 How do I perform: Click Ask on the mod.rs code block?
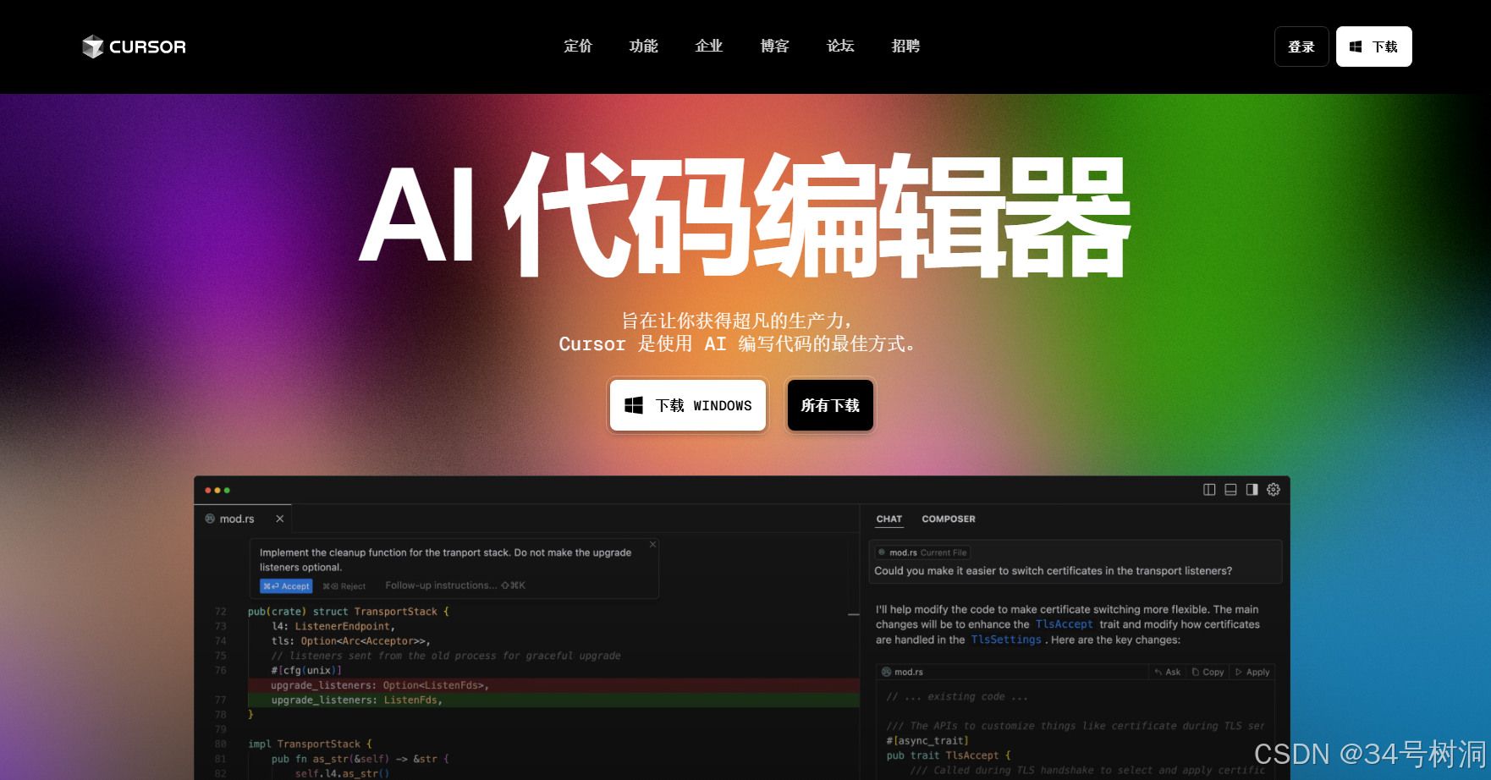[1168, 672]
